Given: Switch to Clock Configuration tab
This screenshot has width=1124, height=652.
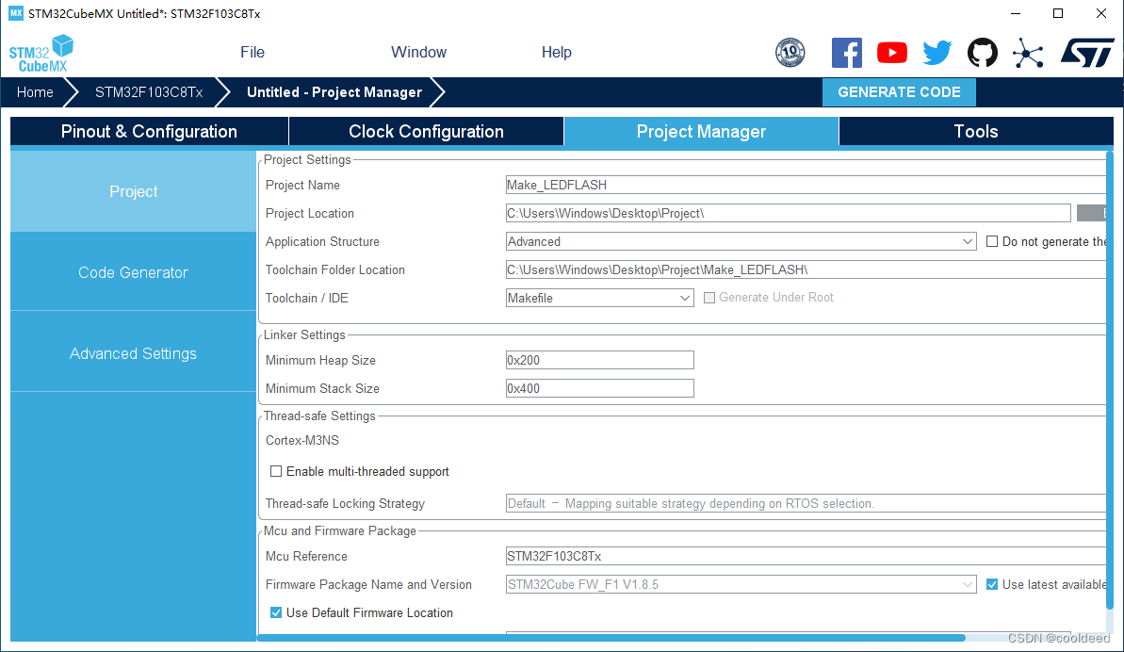Looking at the screenshot, I should coord(427,132).
